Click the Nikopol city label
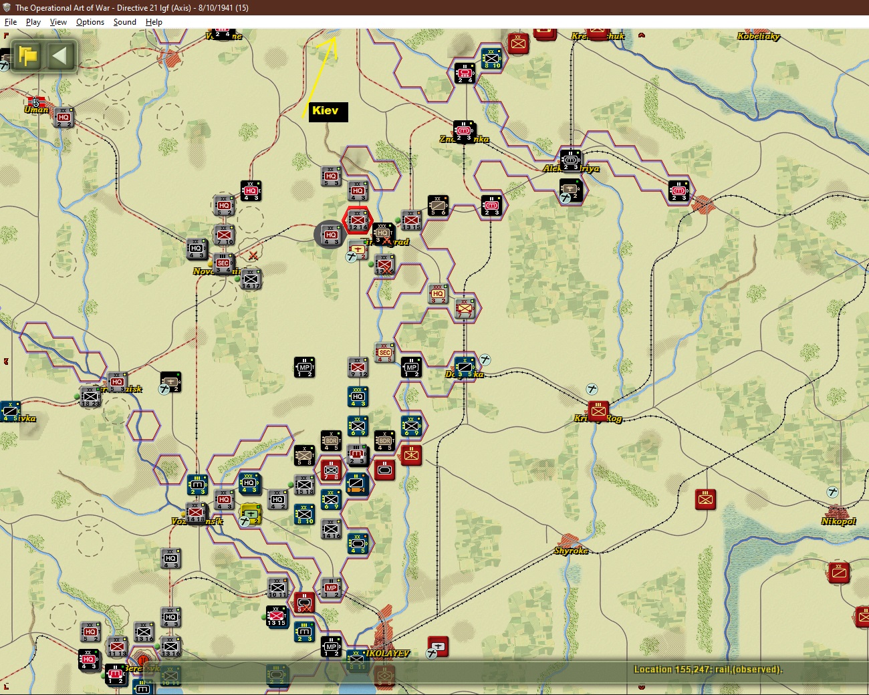The height and width of the screenshot is (695, 869). (x=838, y=521)
